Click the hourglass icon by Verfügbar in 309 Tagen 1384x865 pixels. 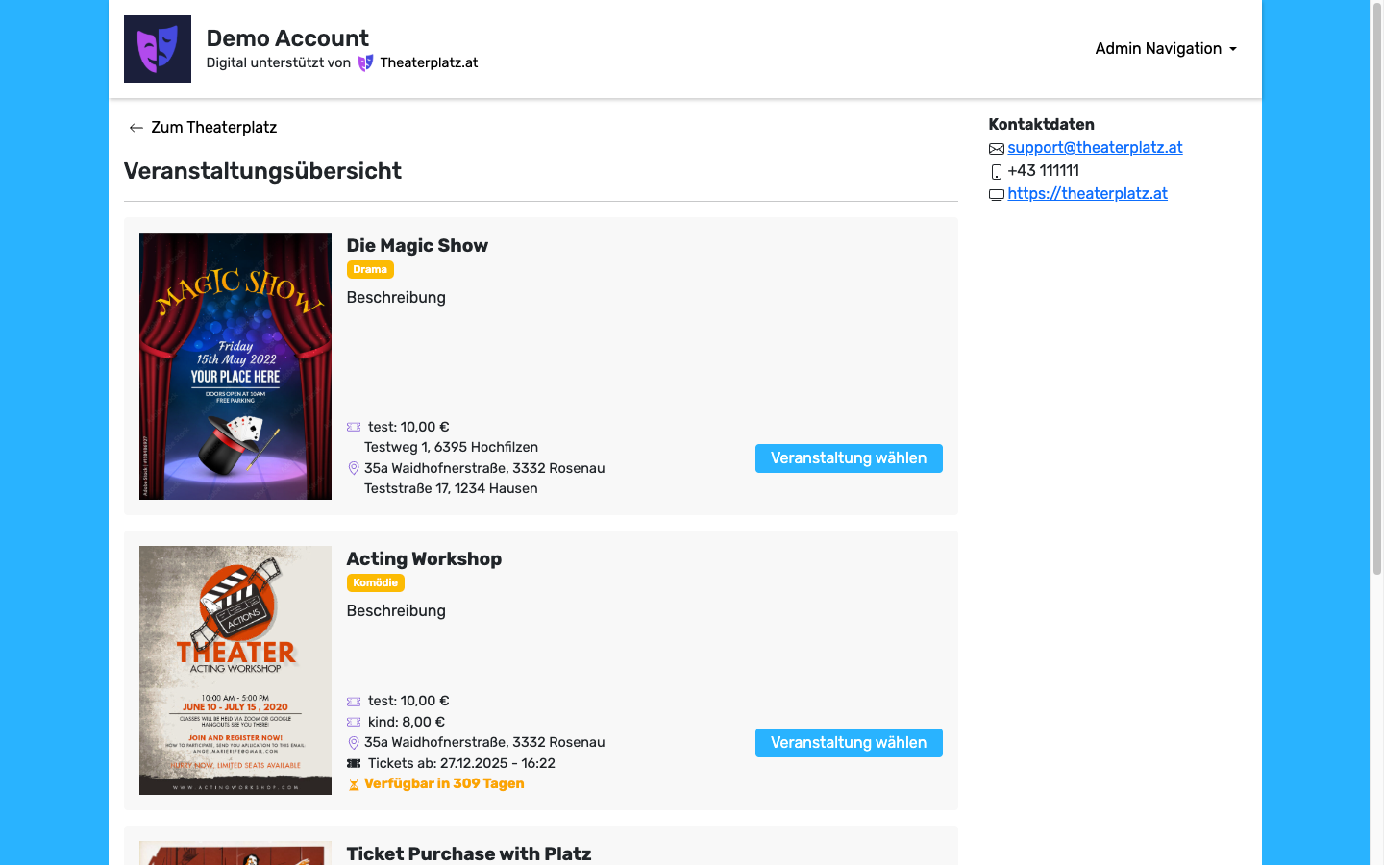(x=354, y=784)
